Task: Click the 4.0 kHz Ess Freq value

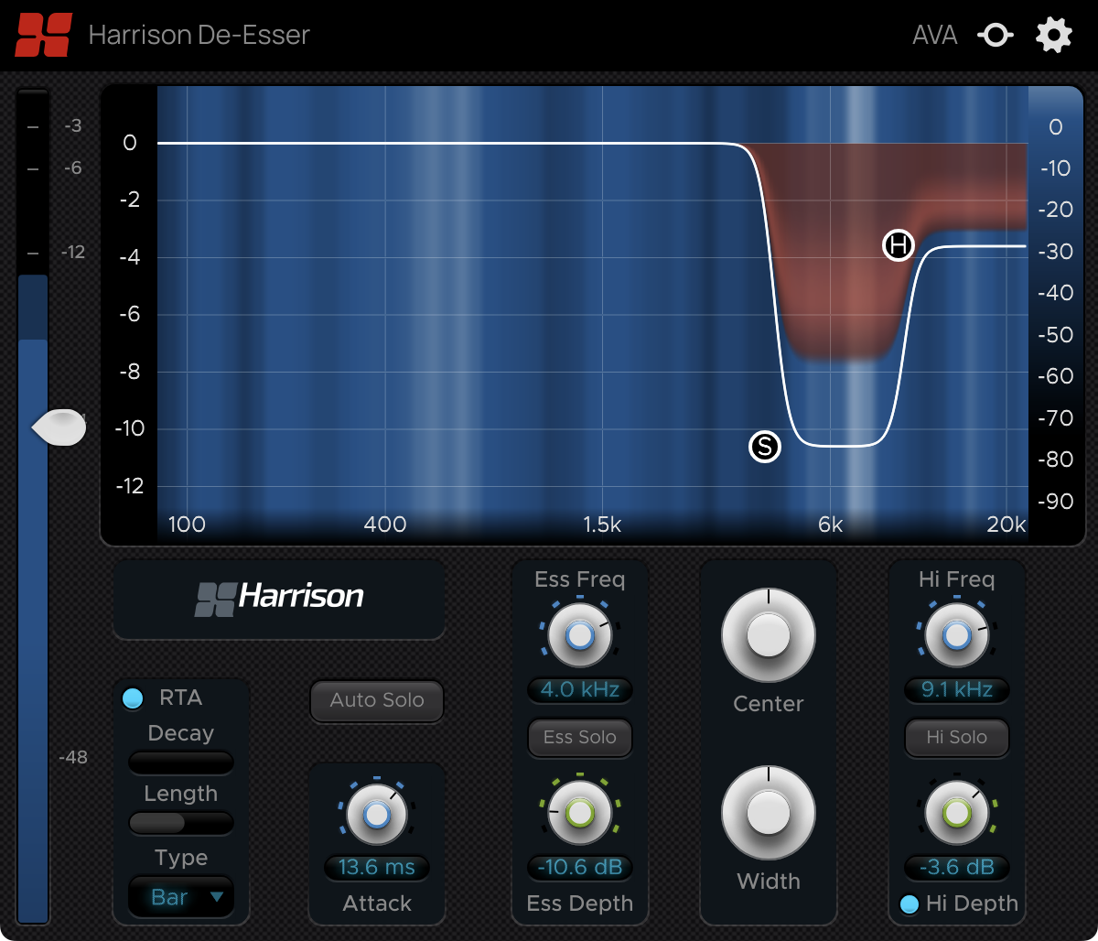Action: [580, 690]
